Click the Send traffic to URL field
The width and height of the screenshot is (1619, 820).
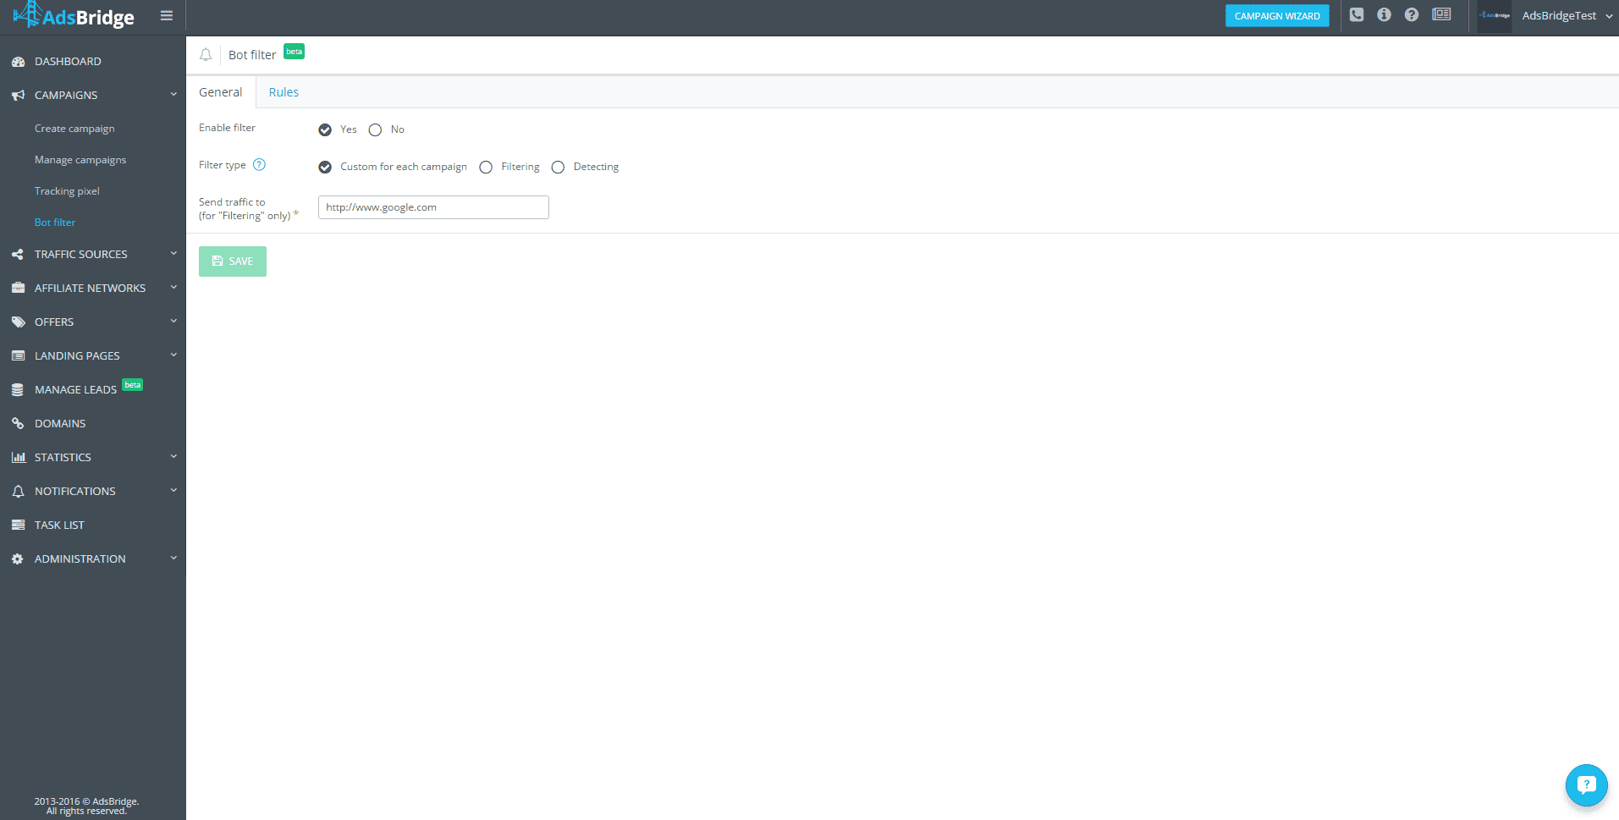pyautogui.click(x=433, y=207)
